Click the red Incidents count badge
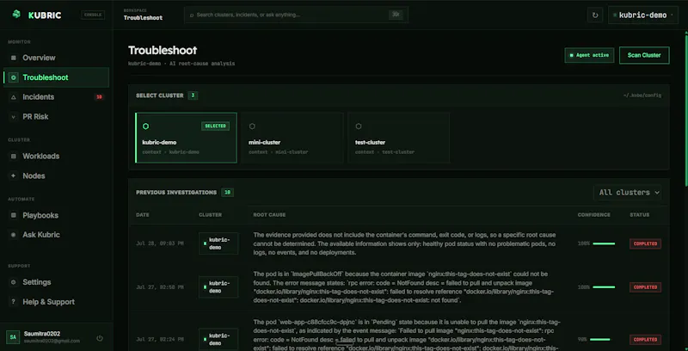This screenshot has height=351, width=688. [x=99, y=97]
